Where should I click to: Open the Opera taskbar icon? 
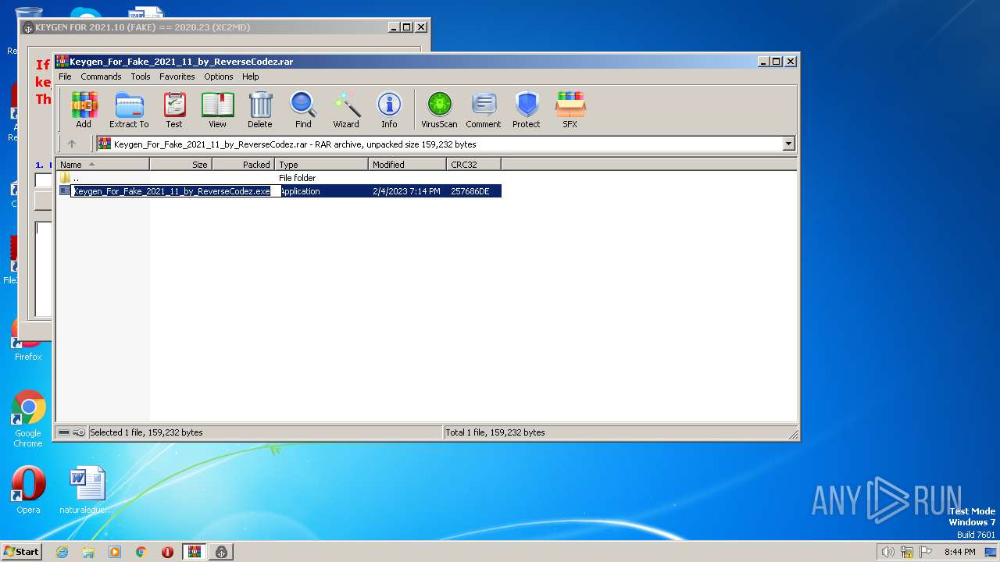point(167,552)
